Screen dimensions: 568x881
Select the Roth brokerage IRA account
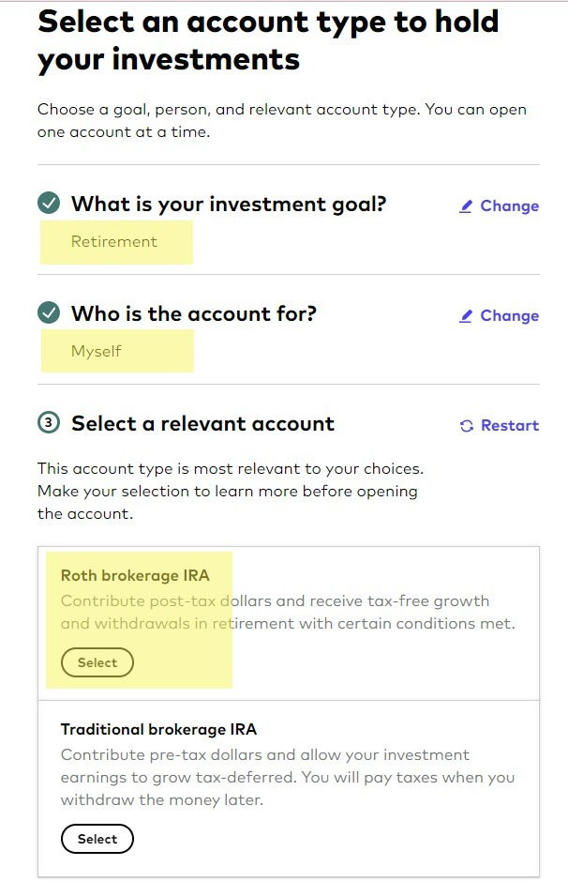[97, 662]
